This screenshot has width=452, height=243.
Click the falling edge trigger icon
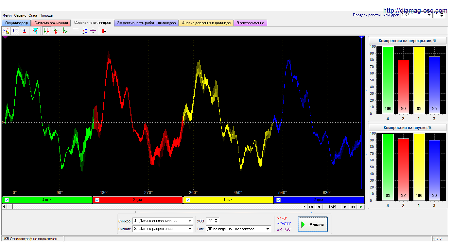coord(24,31)
